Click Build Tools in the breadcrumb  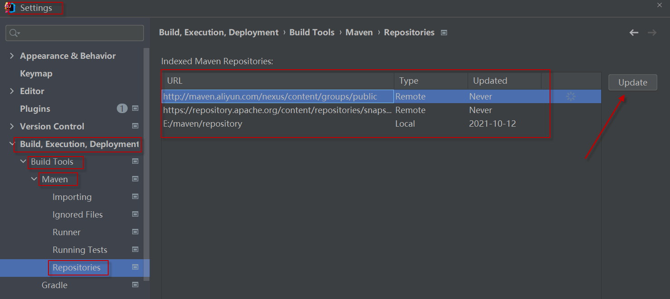pyautogui.click(x=311, y=33)
